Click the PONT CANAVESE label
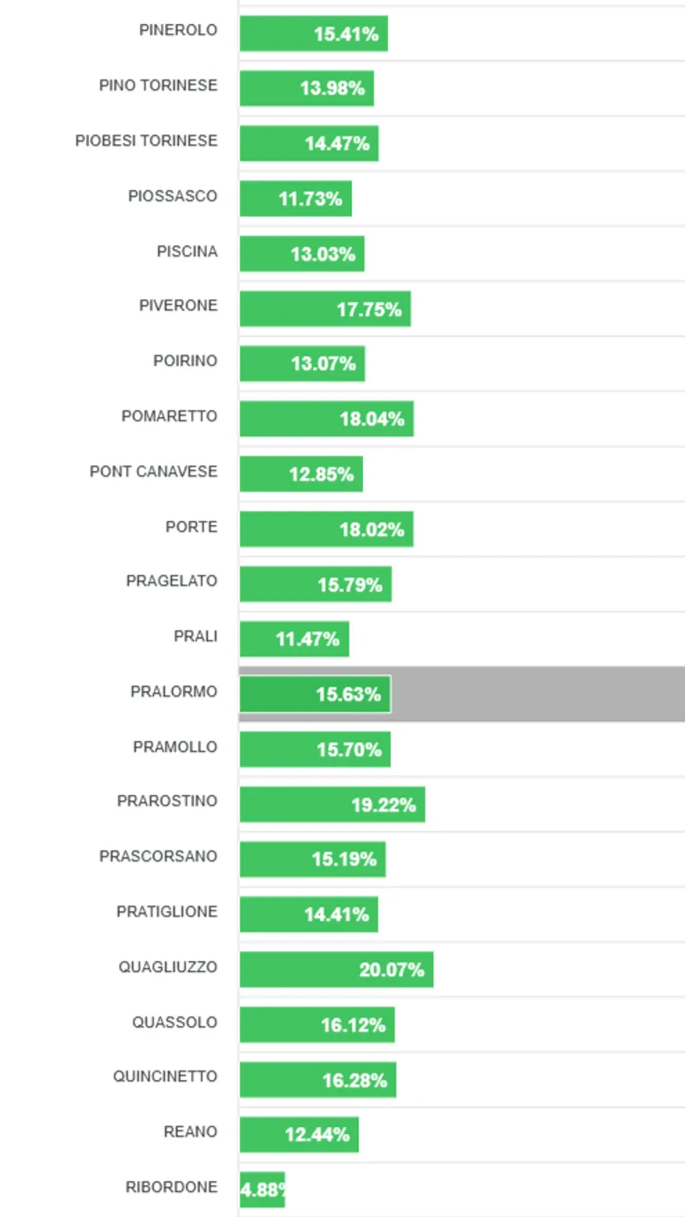The height and width of the screenshot is (1217, 685). [153, 472]
